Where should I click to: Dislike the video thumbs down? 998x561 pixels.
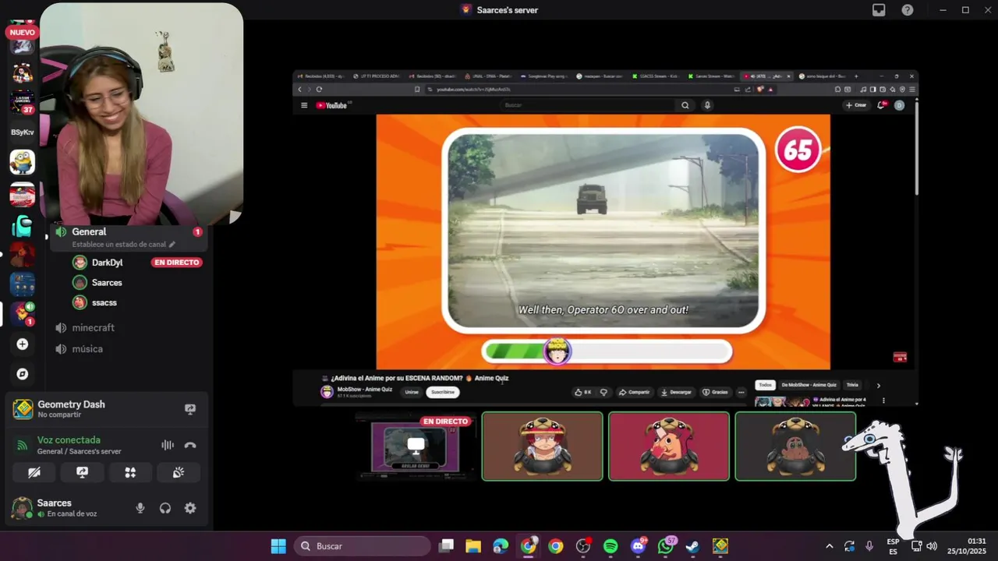coord(603,392)
